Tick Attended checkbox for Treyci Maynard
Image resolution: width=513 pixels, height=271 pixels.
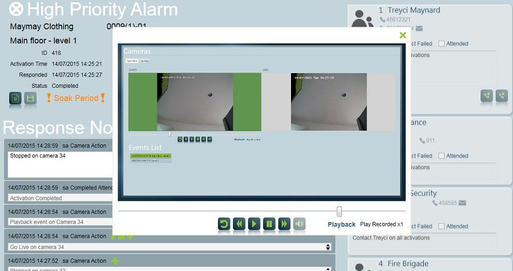[x=441, y=43]
